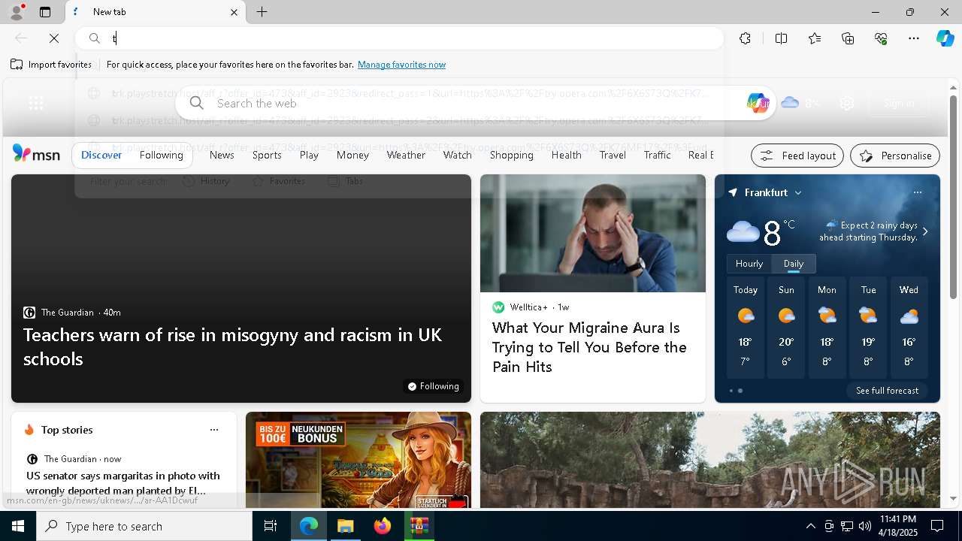Add a new tab with plus button
Viewport: 962px width, 541px height.
click(262, 12)
